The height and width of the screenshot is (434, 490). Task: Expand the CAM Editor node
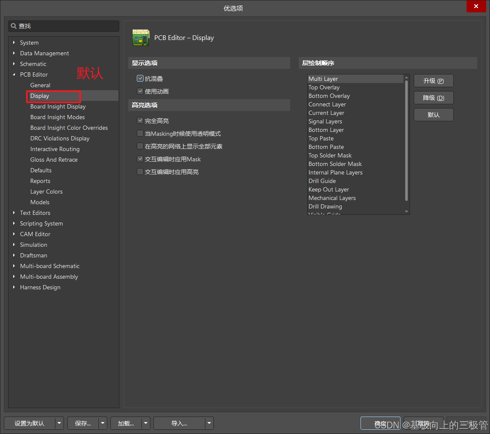pos(14,234)
